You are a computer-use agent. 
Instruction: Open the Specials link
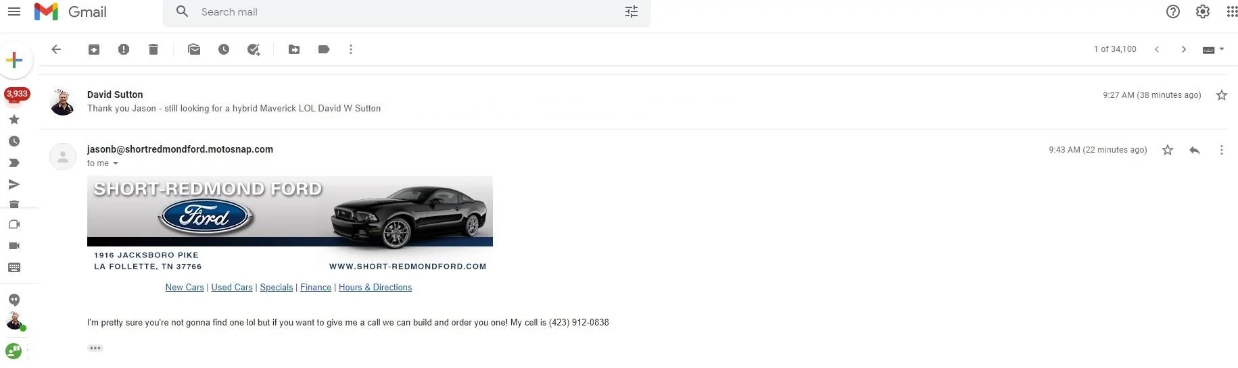click(x=277, y=287)
